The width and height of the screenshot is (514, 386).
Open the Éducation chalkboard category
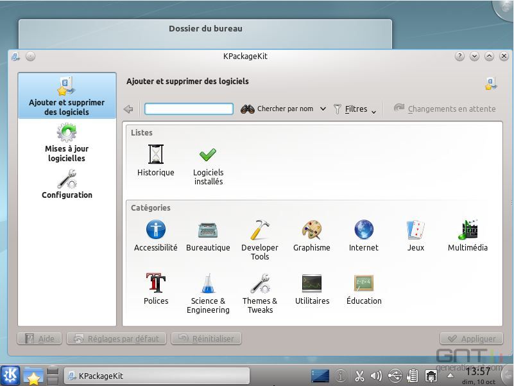[x=364, y=289]
